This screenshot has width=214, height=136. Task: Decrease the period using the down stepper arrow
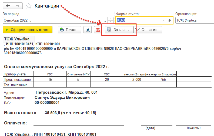coord(111,22)
